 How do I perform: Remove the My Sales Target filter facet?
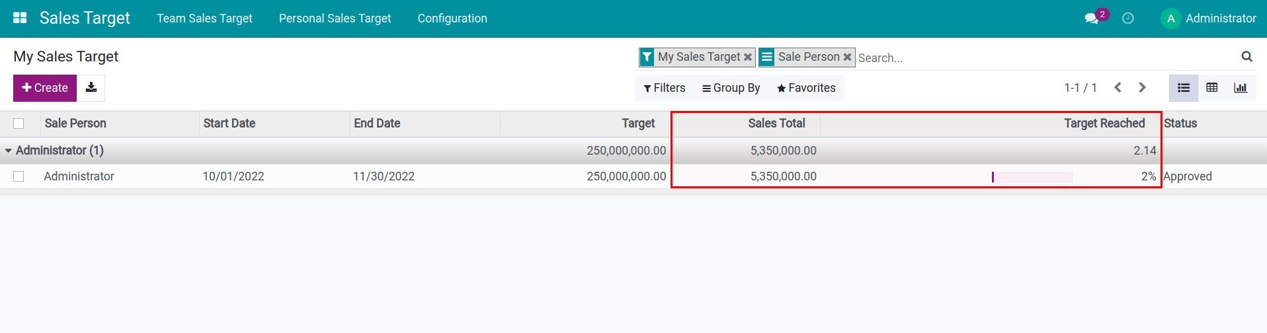pos(747,57)
